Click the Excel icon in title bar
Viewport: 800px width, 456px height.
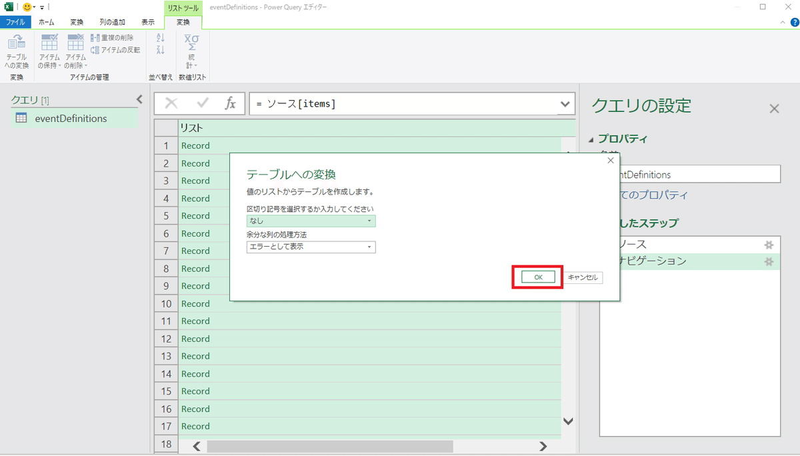point(9,7)
